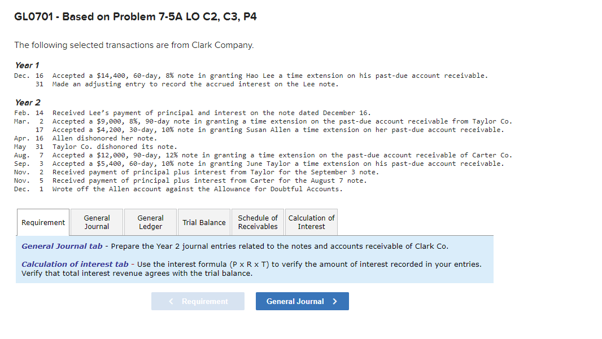View the Schedule of Receivables tab
The image size is (602, 339).
(258, 222)
